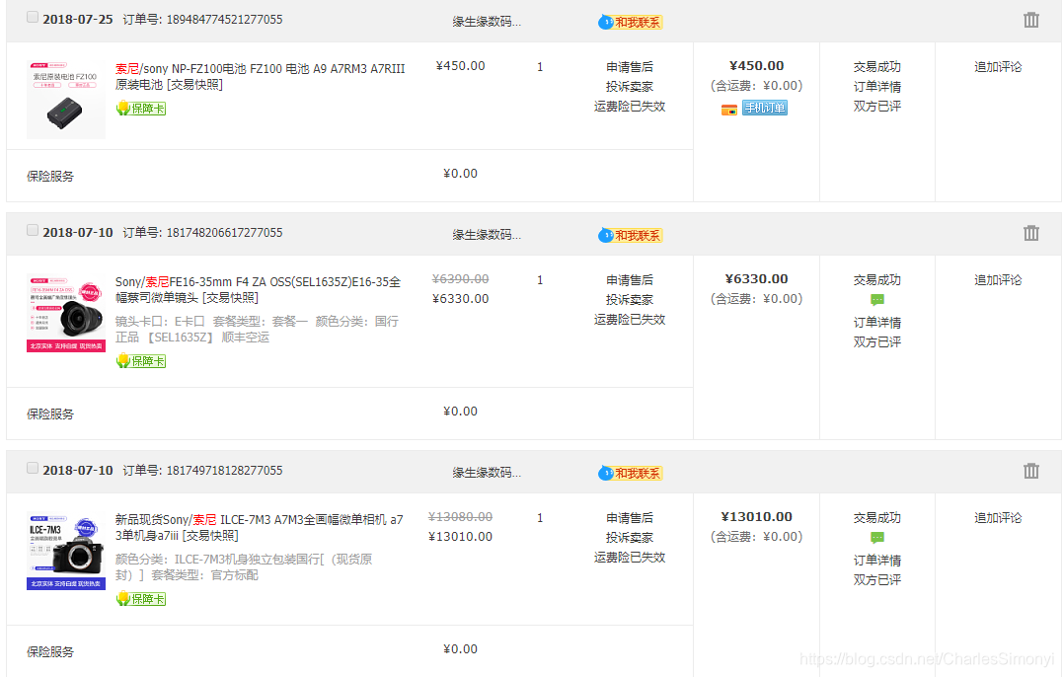
Task: Click 保险服务 row in the ILCE-7M3 order
Action: click(349, 650)
